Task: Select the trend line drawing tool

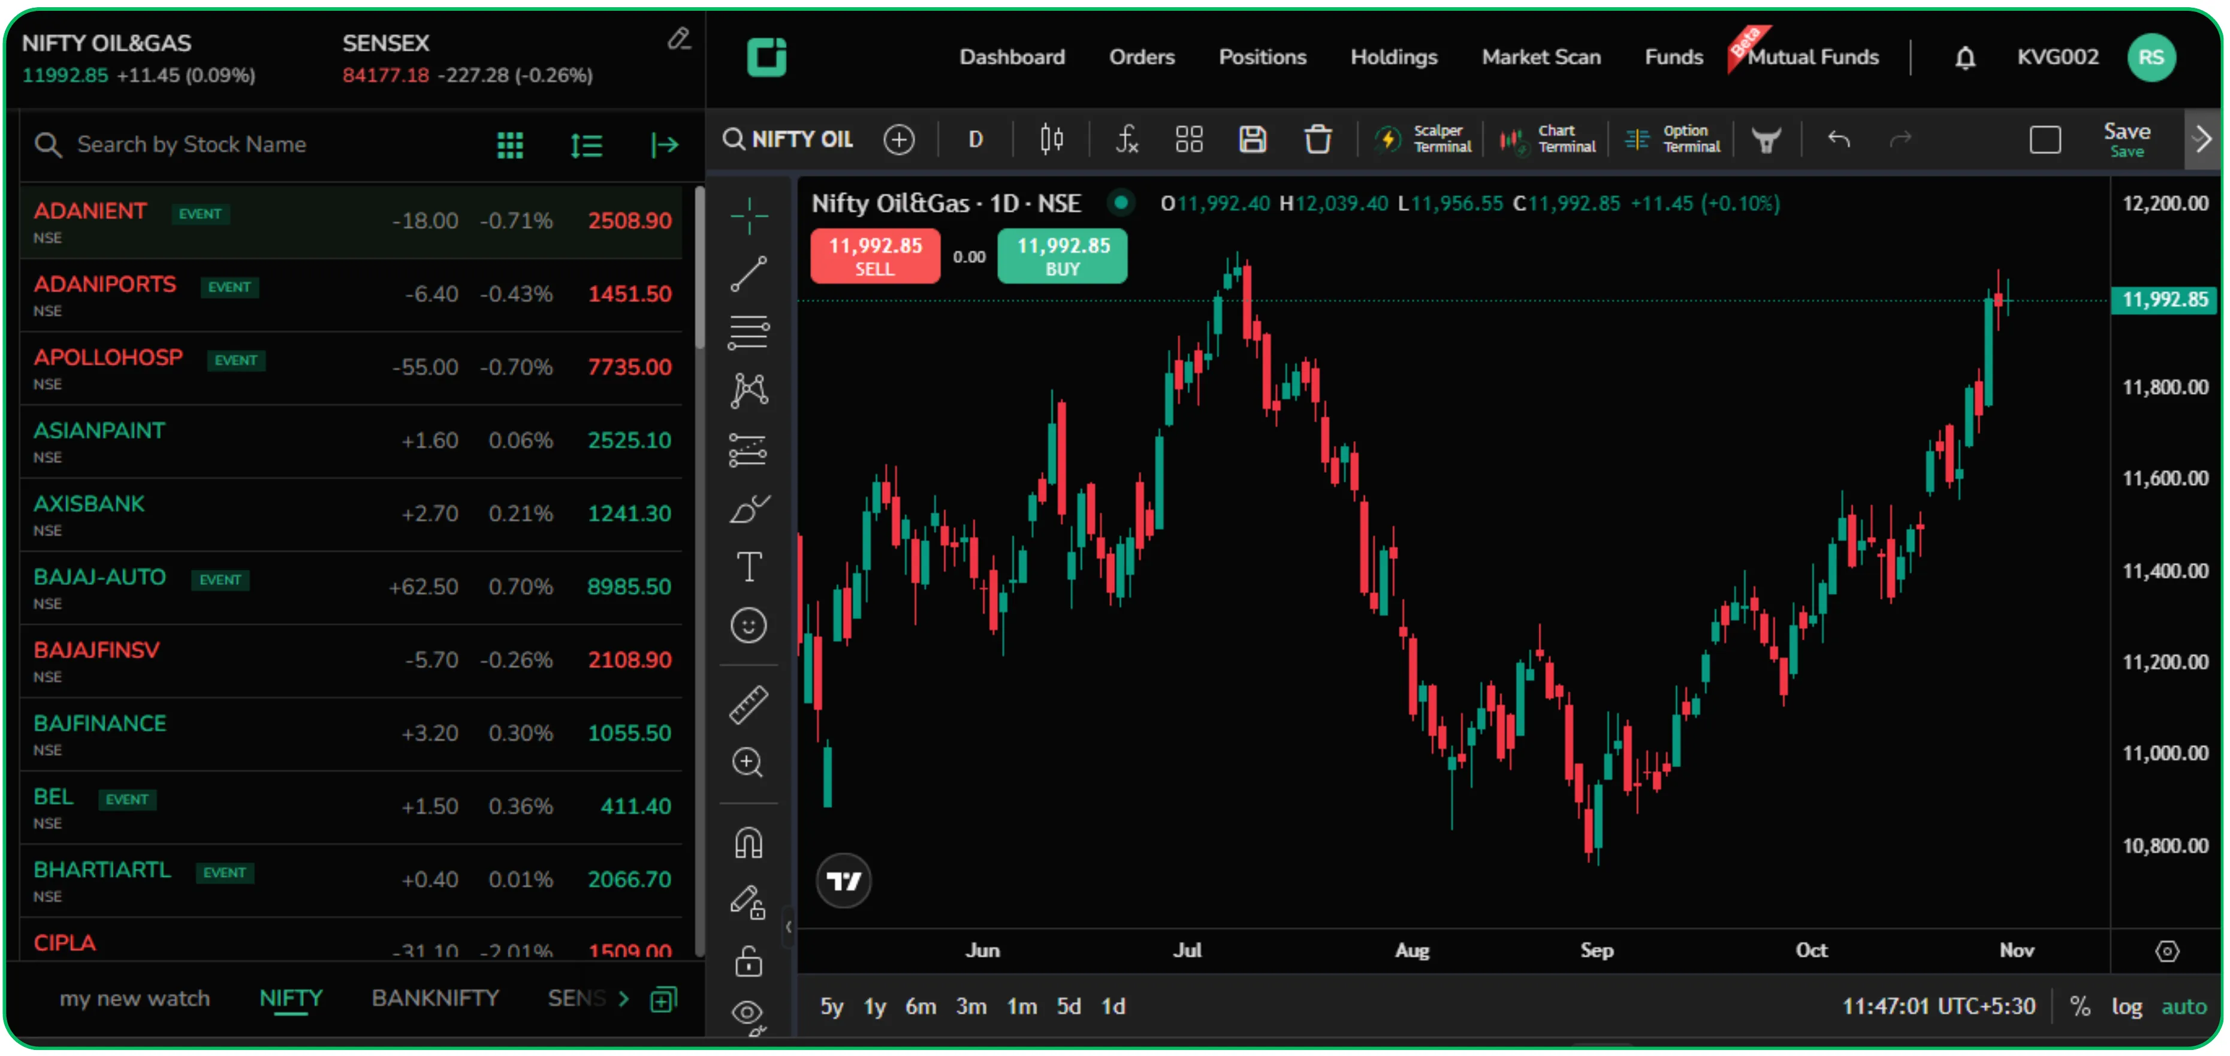Action: [748, 274]
